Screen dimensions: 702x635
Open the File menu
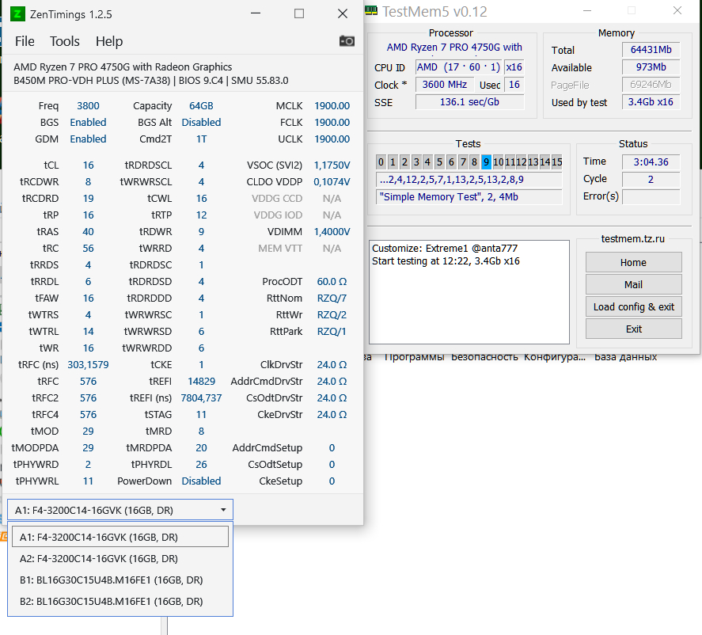point(25,41)
